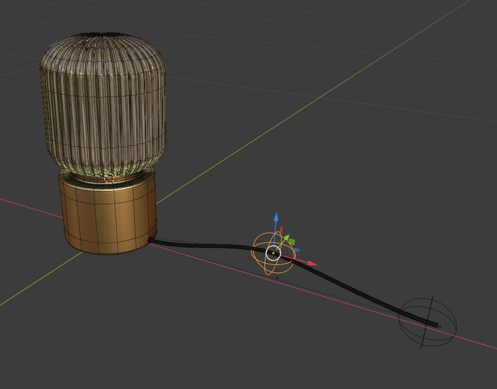The width and height of the screenshot is (497, 389).
Task: Click the green square plane handle on gizmo
Action: pyautogui.click(x=292, y=242)
